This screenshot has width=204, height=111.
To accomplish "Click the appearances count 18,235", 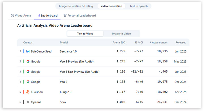I will click(162, 51).
